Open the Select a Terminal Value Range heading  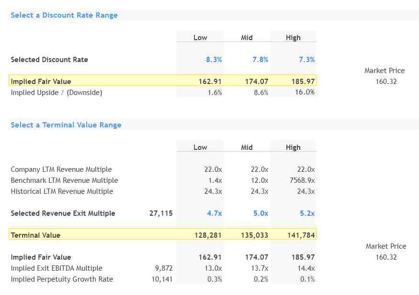pyautogui.click(x=66, y=125)
